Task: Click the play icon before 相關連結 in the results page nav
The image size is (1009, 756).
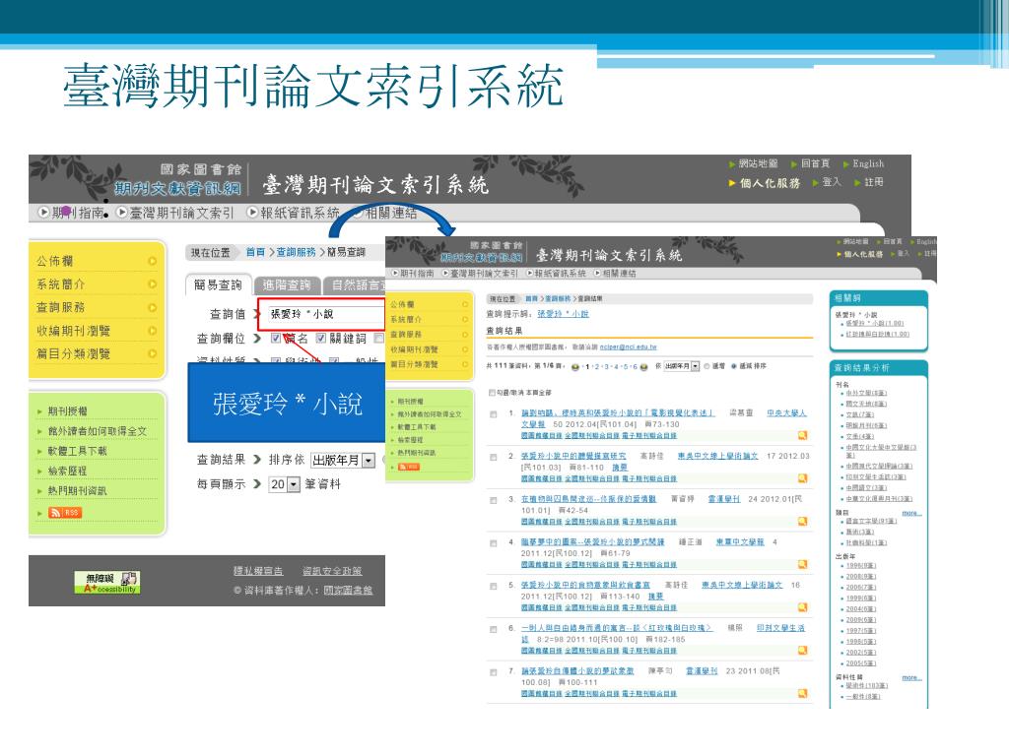Action: [597, 274]
